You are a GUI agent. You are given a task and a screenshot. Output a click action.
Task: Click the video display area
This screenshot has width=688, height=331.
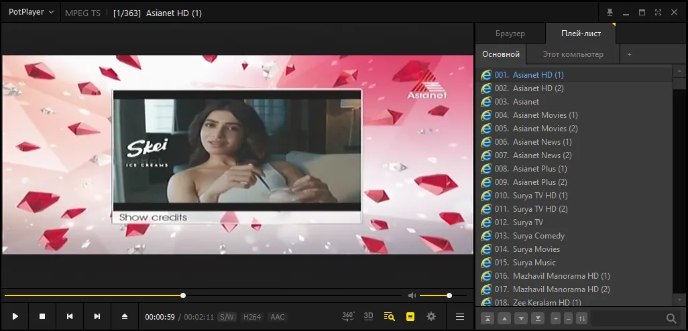tap(237, 154)
